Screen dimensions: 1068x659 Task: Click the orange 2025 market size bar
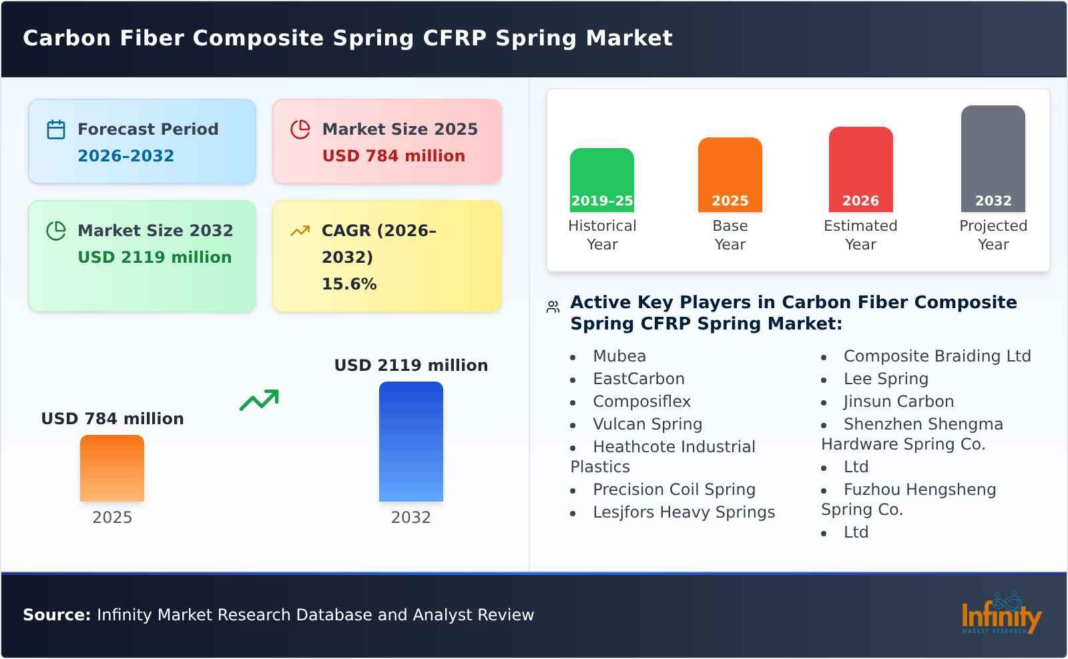(112, 468)
